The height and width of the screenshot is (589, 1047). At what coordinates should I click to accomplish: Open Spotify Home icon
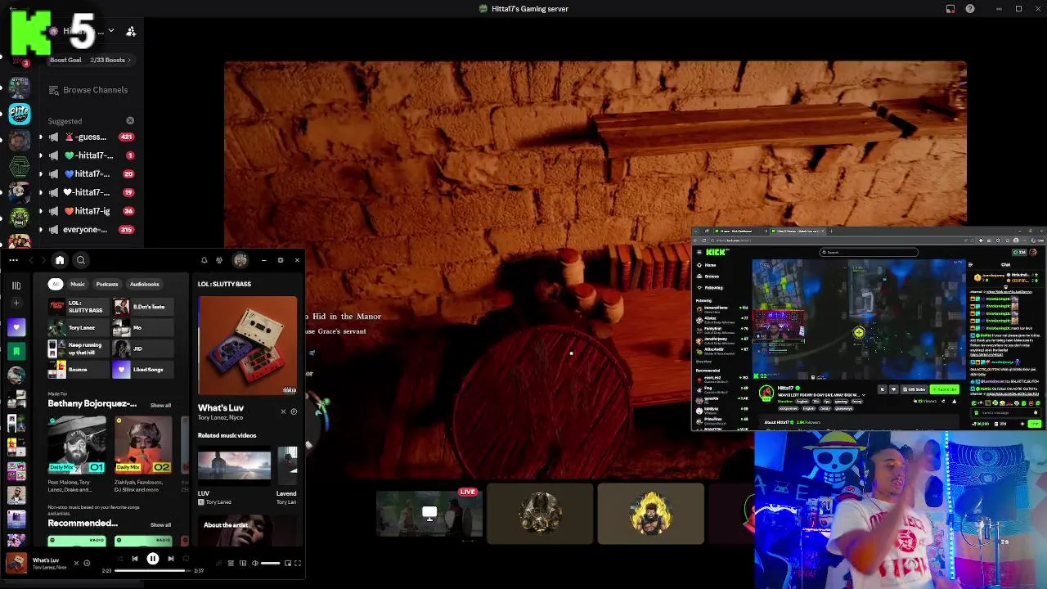[x=60, y=260]
